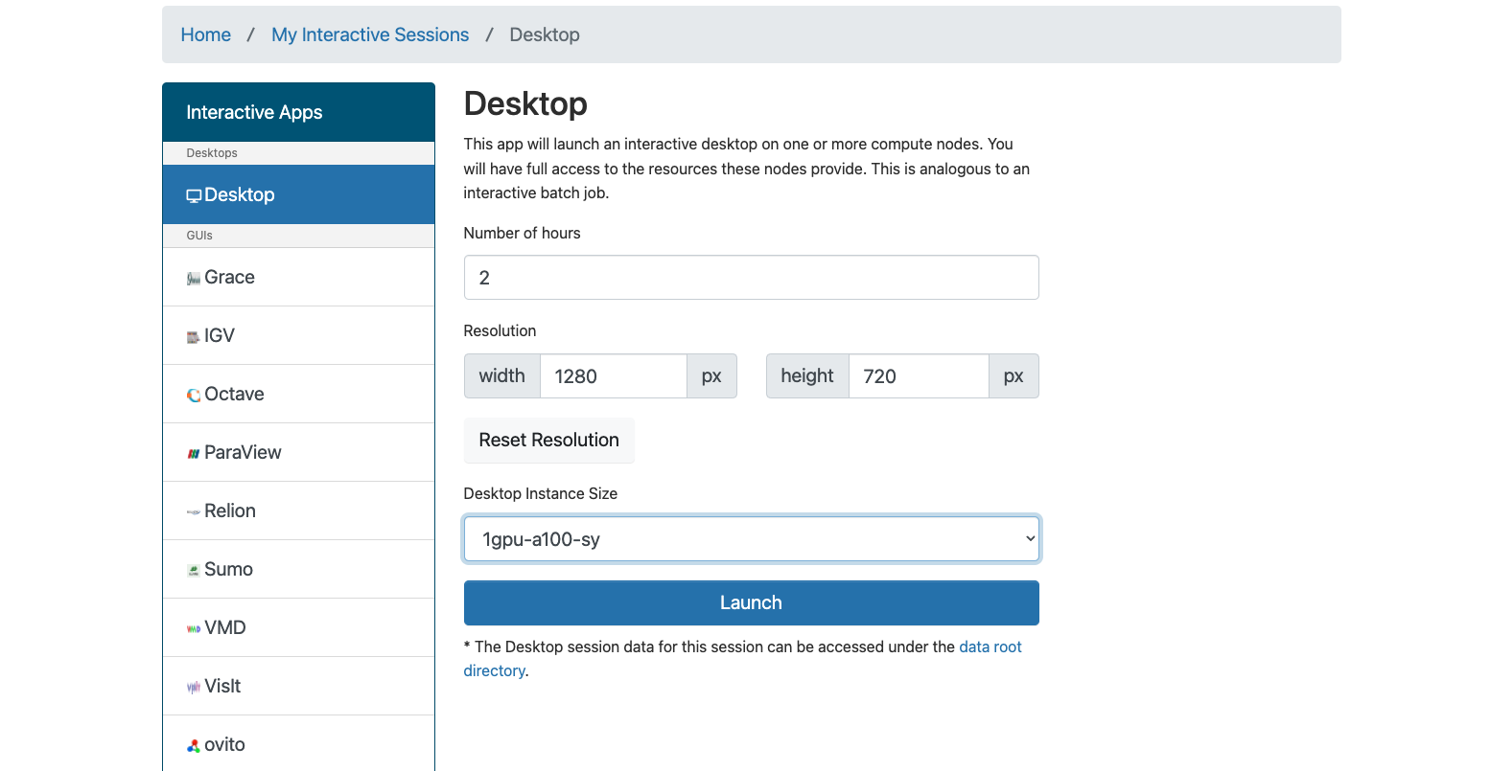The image size is (1491, 771).
Task: Click the Interactive Apps header
Action: click(298, 112)
